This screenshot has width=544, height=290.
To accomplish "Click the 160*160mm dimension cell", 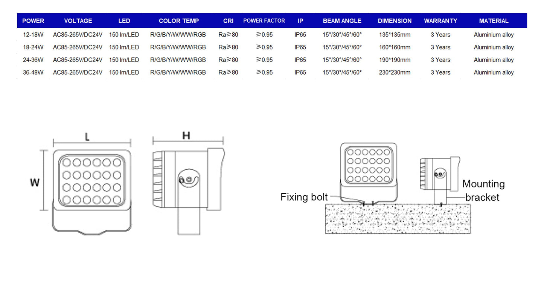I will click(395, 48).
